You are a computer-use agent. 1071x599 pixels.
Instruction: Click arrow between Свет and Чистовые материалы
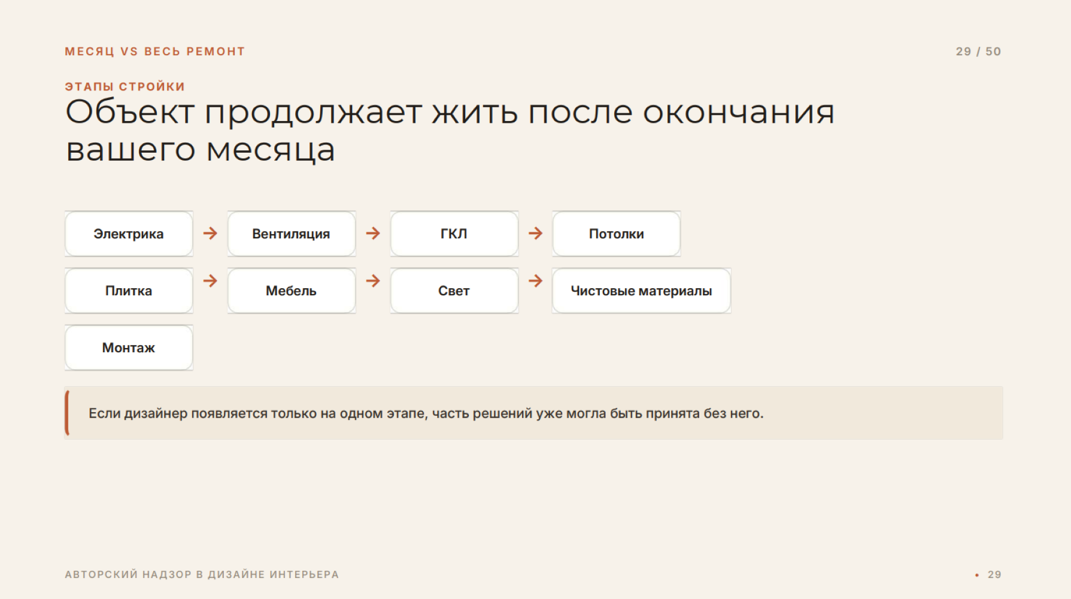[x=536, y=280]
